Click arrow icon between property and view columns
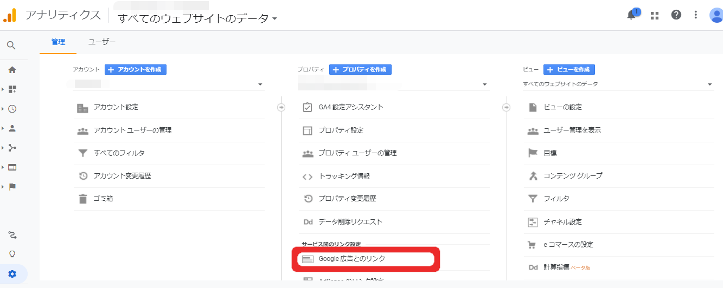 pyautogui.click(x=506, y=107)
